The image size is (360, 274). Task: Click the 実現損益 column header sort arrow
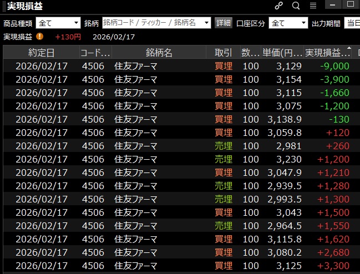coord(349,49)
